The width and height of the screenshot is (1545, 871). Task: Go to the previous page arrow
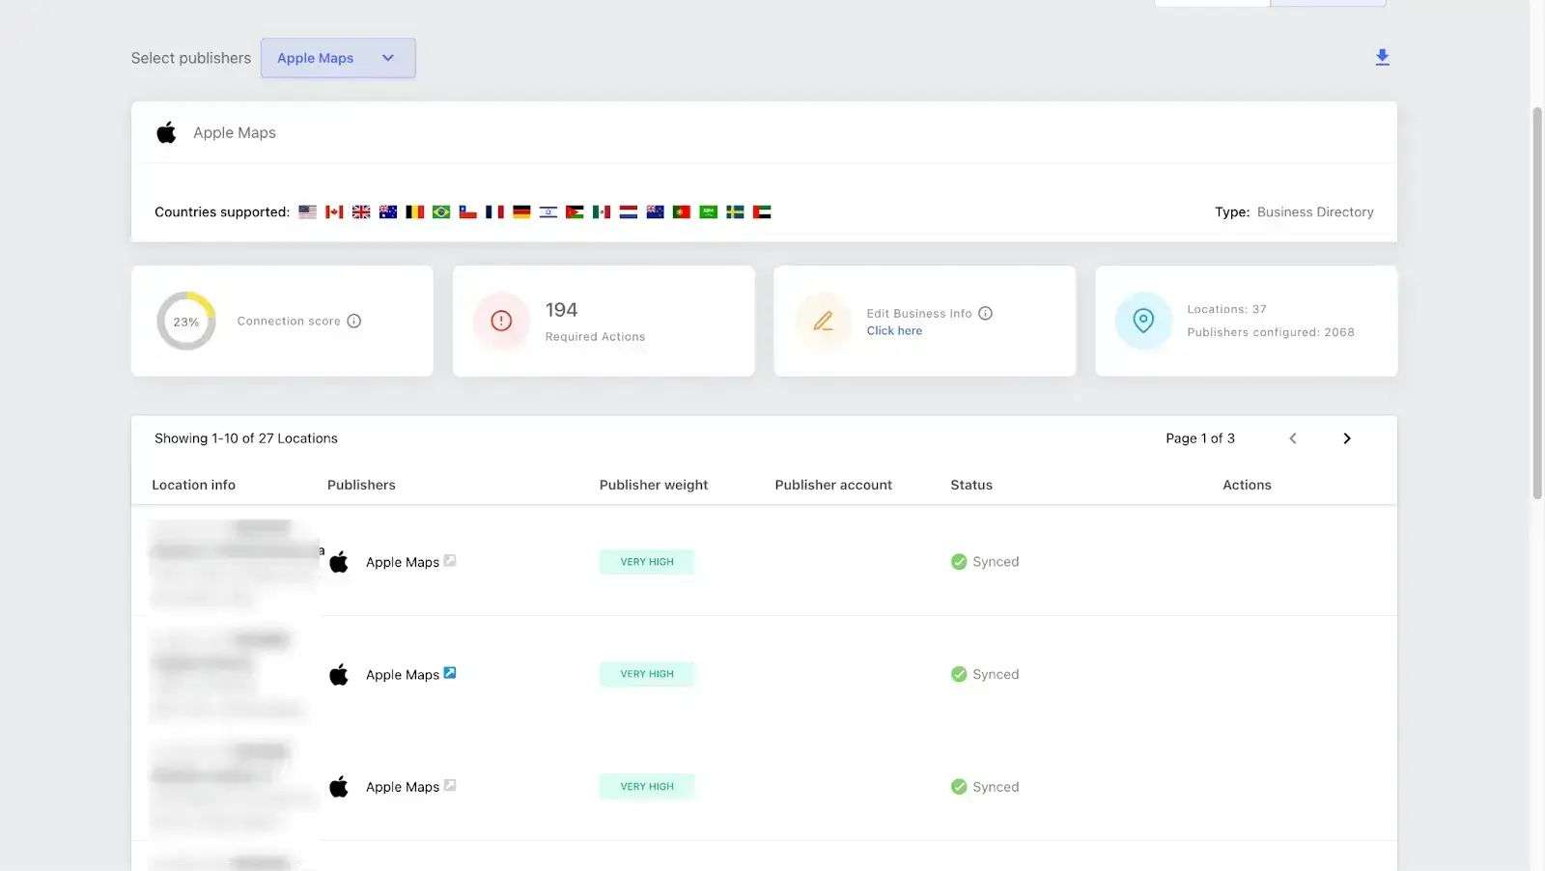1293,438
